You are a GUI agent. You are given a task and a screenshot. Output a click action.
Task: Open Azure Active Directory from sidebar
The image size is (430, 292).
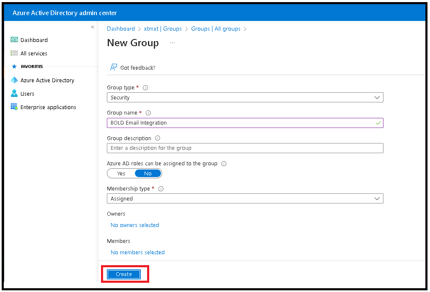(x=47, y=80)
